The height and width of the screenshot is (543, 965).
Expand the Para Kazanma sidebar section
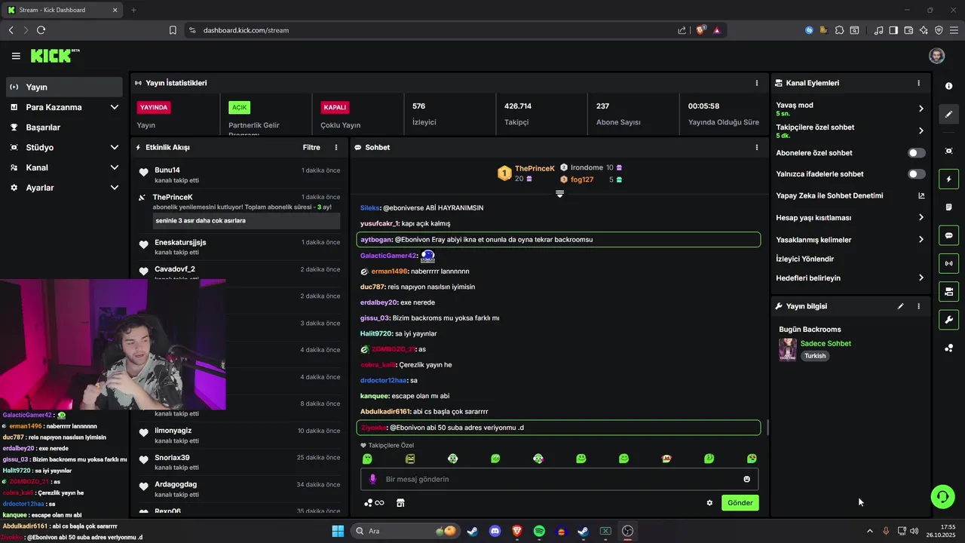114,107
